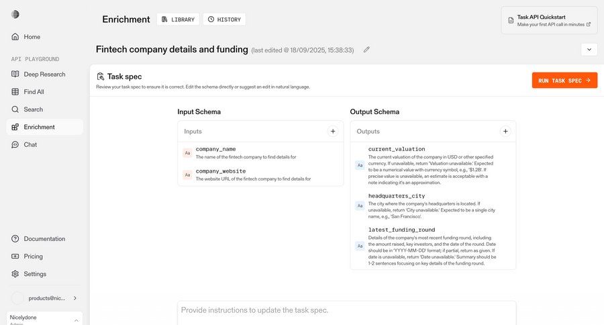Click the current_valuation type icon
This screenshot has width=604, height=325.
click(x=360, y=165)
